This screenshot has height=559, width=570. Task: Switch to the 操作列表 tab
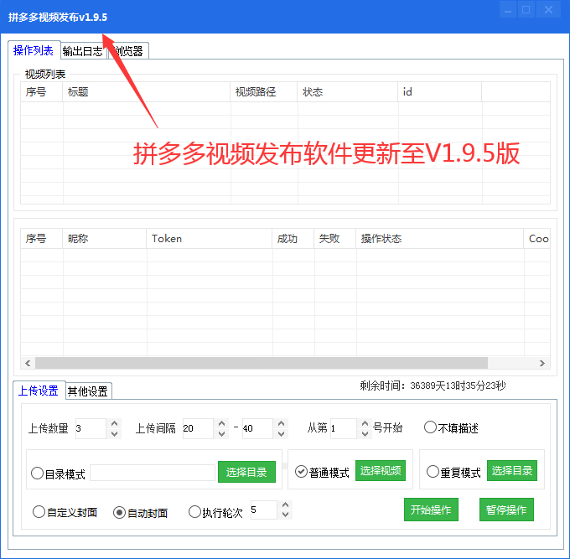(x=34, y=50)
